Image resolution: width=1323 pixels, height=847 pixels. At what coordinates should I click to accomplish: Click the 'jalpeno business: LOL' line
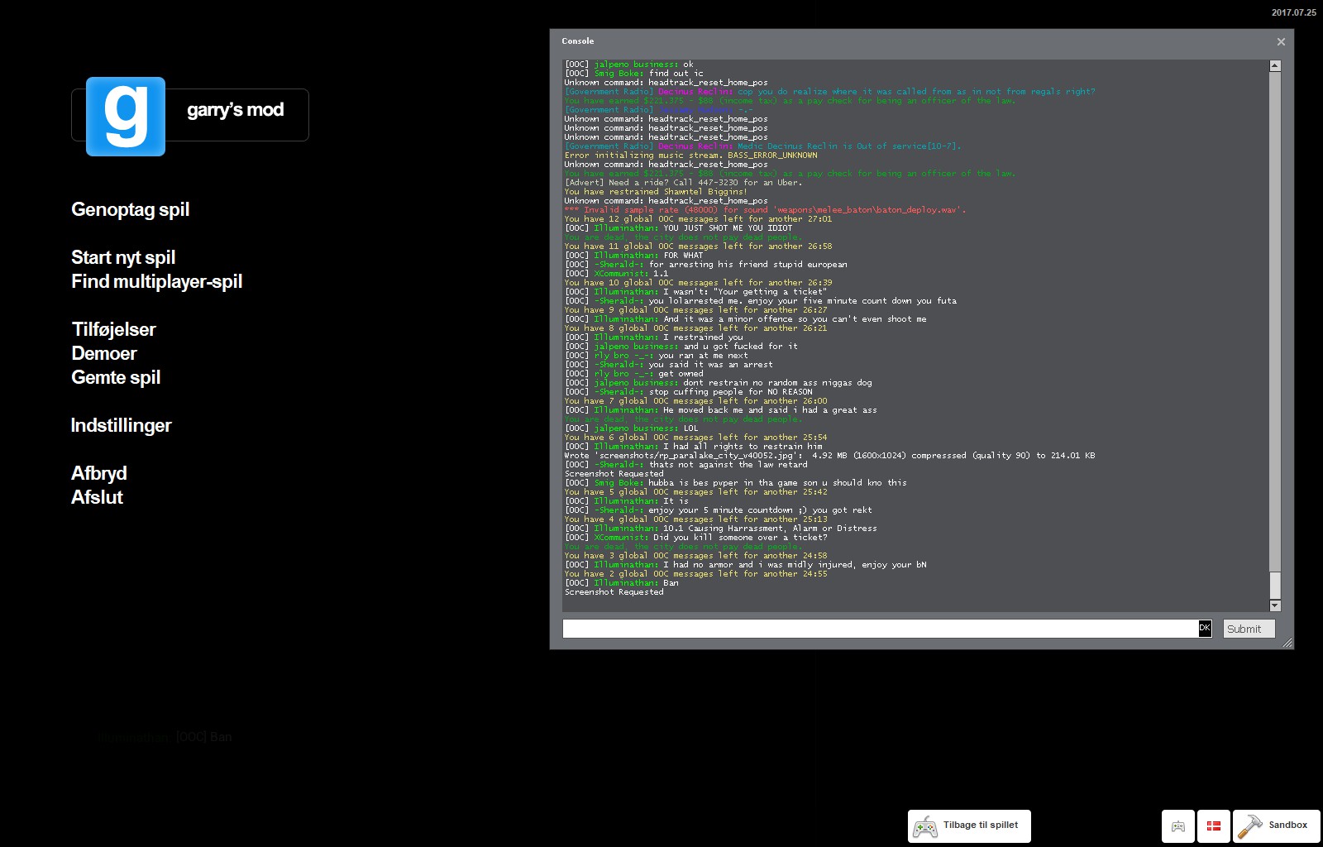(x=631, y=428)
